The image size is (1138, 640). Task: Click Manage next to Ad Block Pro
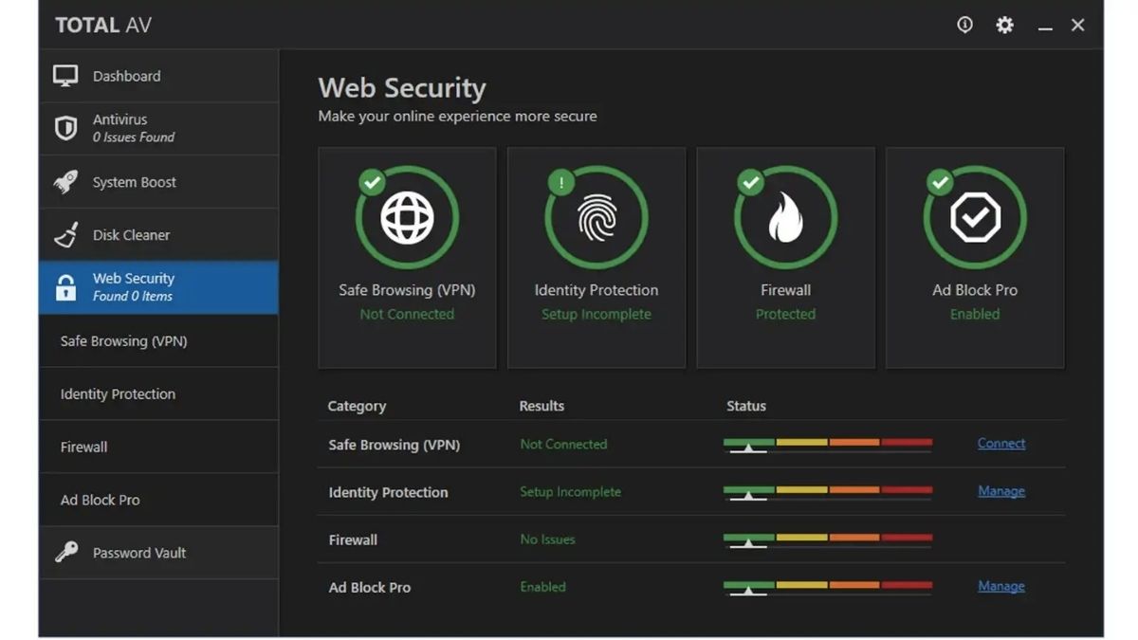pos(1001,585)
